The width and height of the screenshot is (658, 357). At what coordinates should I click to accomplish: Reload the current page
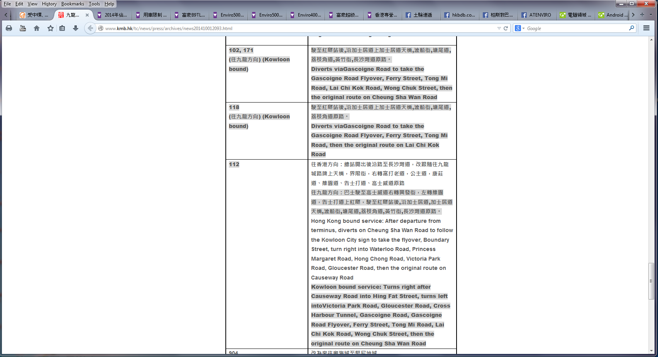tap(506, 28)
